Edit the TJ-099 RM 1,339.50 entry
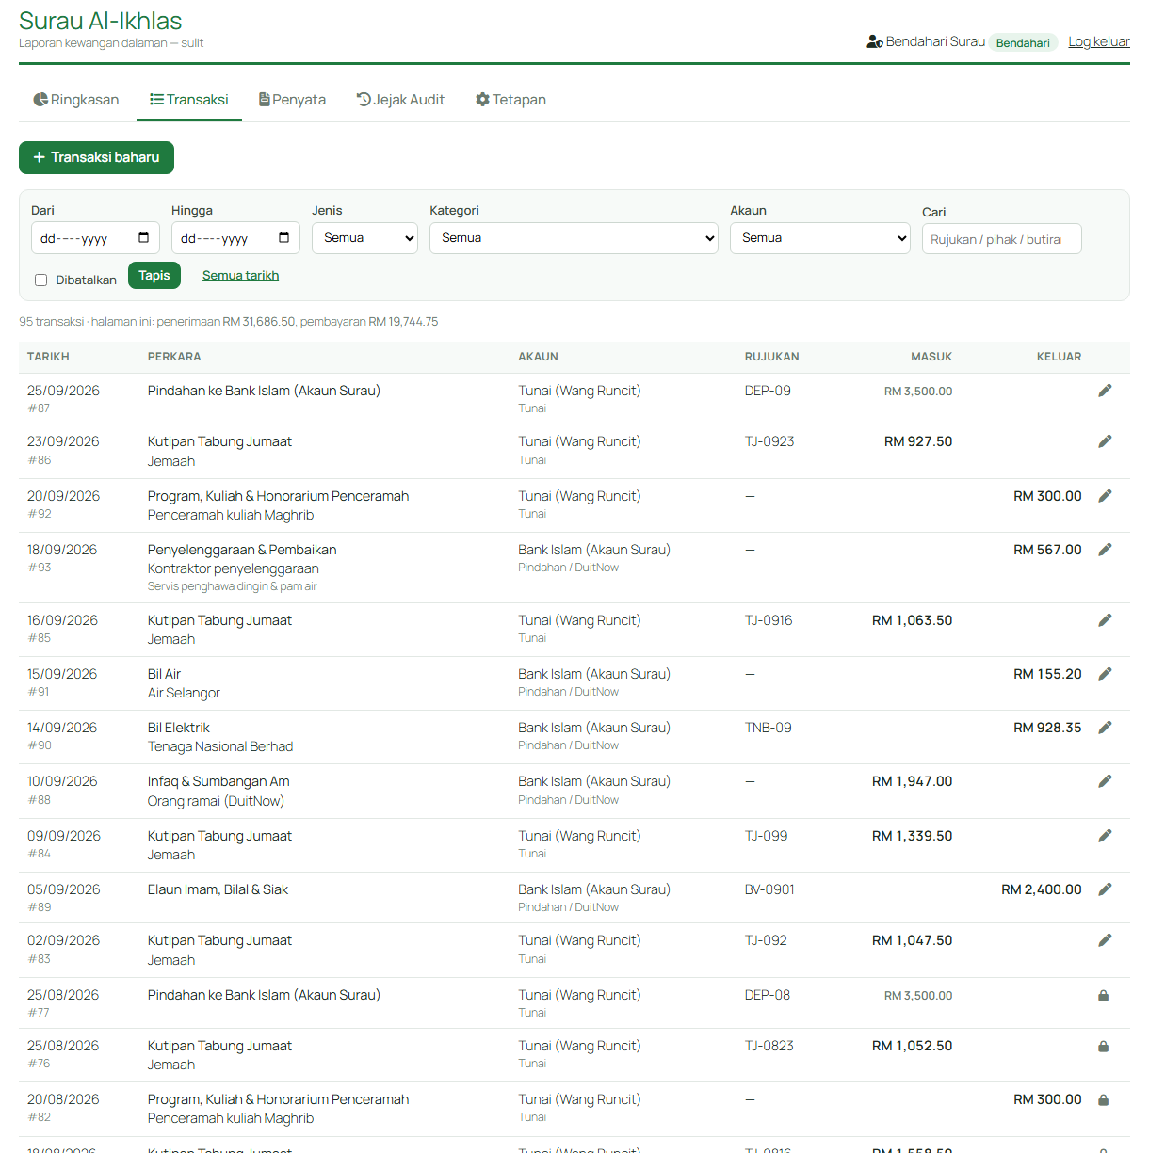The height and width of the screenshot is (1153, 1149). point(1105,836)
